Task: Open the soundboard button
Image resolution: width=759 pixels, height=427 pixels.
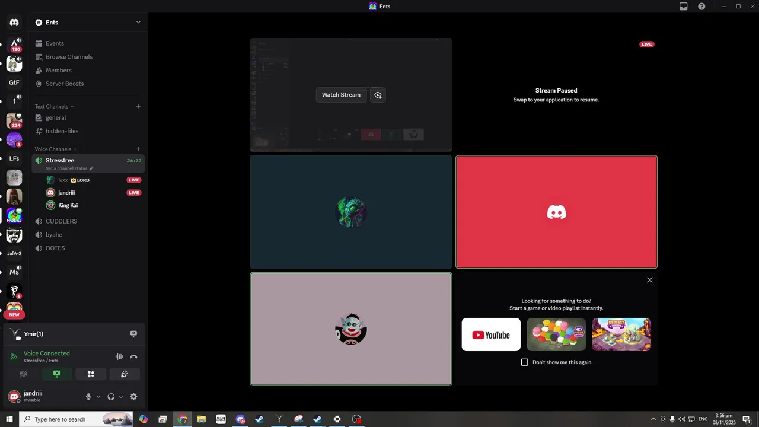Action: (x=125, y=374)
